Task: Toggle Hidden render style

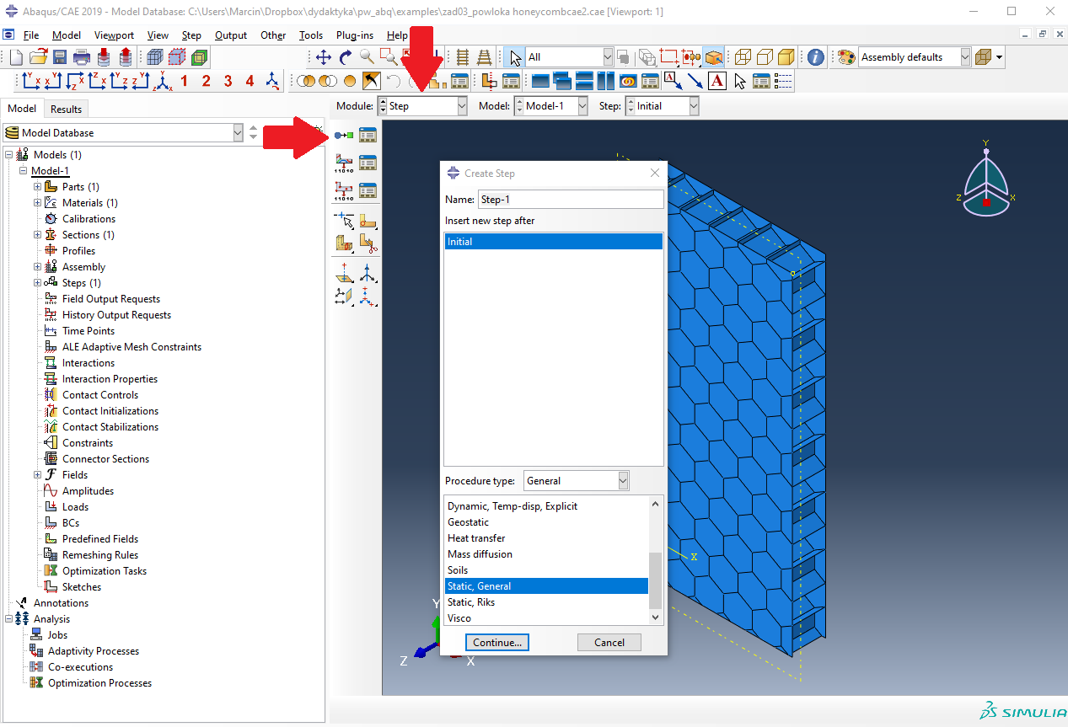Action: tap(765, 57)
